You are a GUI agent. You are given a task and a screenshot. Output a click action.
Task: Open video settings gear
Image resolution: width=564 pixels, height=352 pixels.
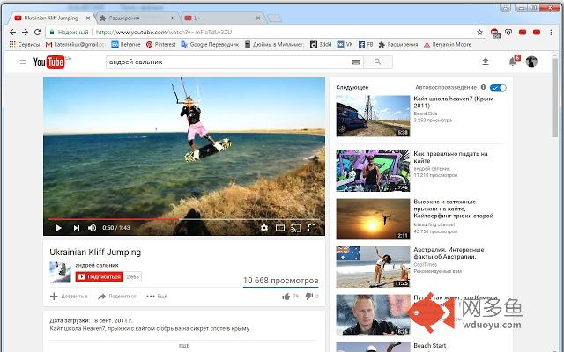pyautogui.click(x=263, y=228)
